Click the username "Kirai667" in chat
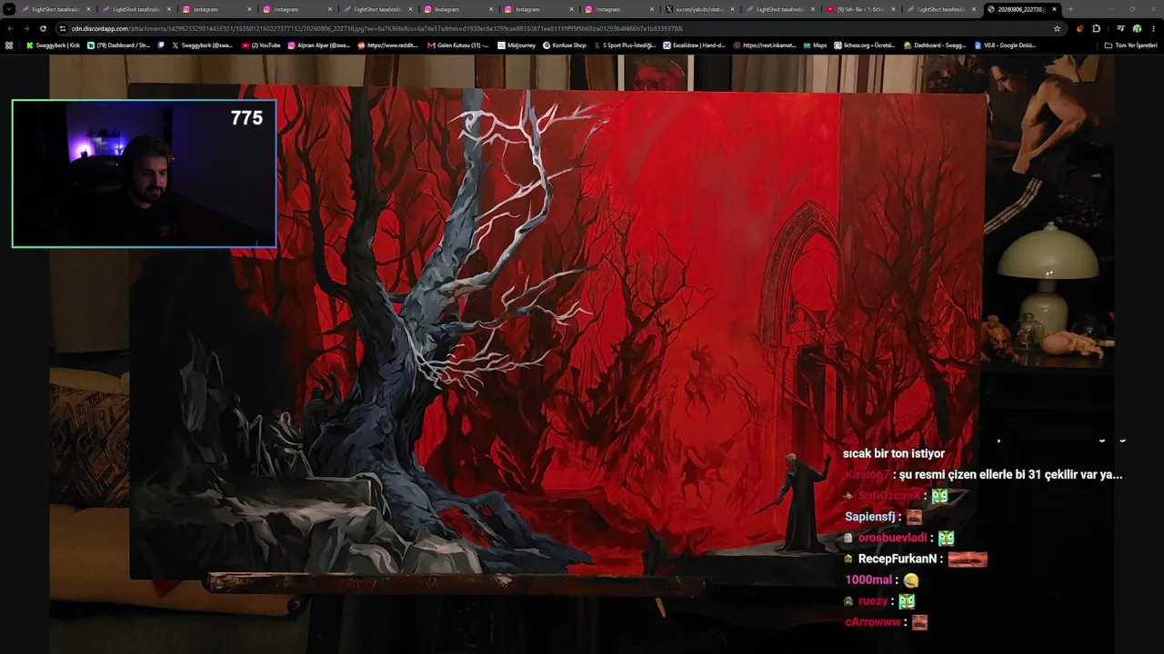Screen dimensions: 1164x654 tap(867, 474)
